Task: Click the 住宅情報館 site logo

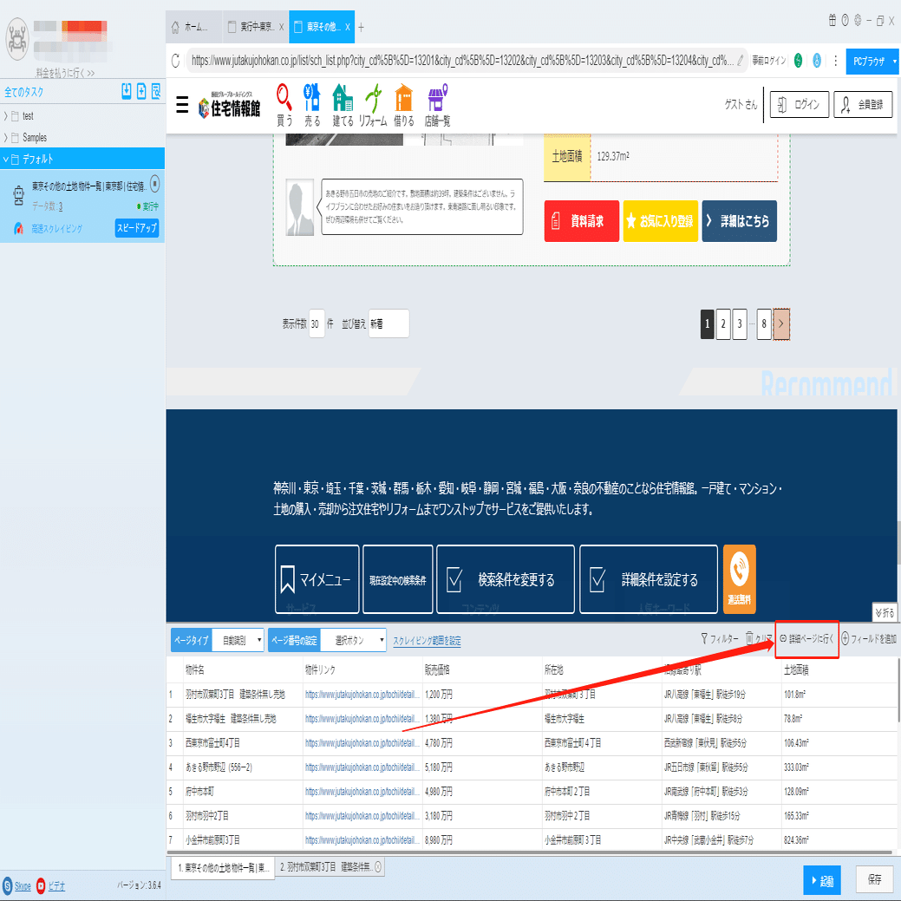Action: tap(229, 107)
